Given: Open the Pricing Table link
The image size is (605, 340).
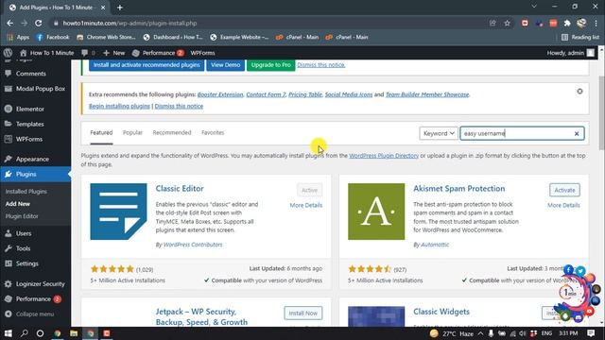Looking at the screenshot, I should [x=305, y=94].
